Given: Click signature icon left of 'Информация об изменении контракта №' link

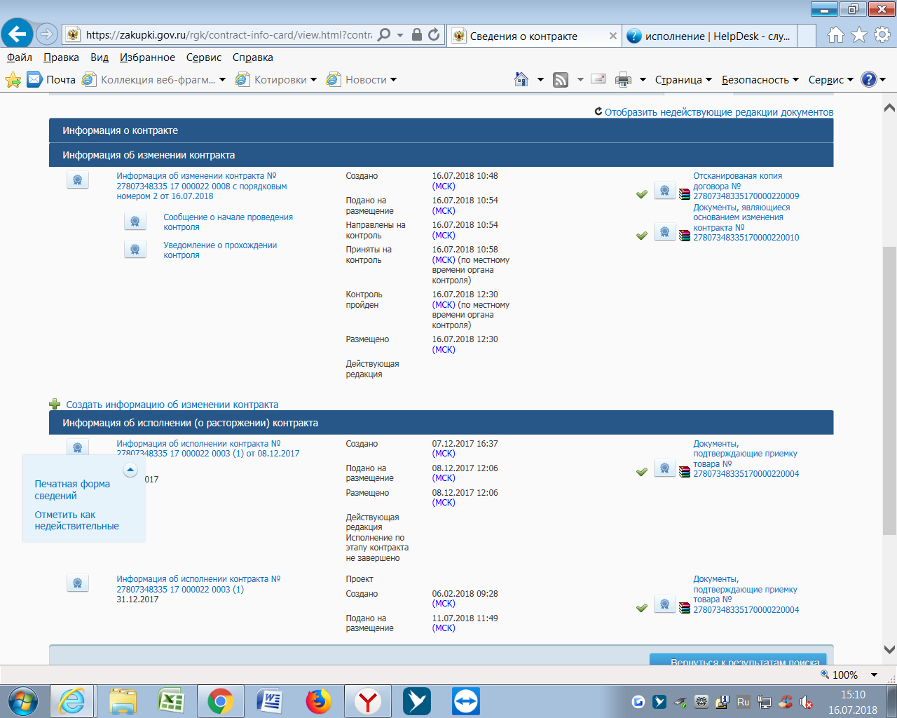Looking at the screenshot, I should pos(77,180).
